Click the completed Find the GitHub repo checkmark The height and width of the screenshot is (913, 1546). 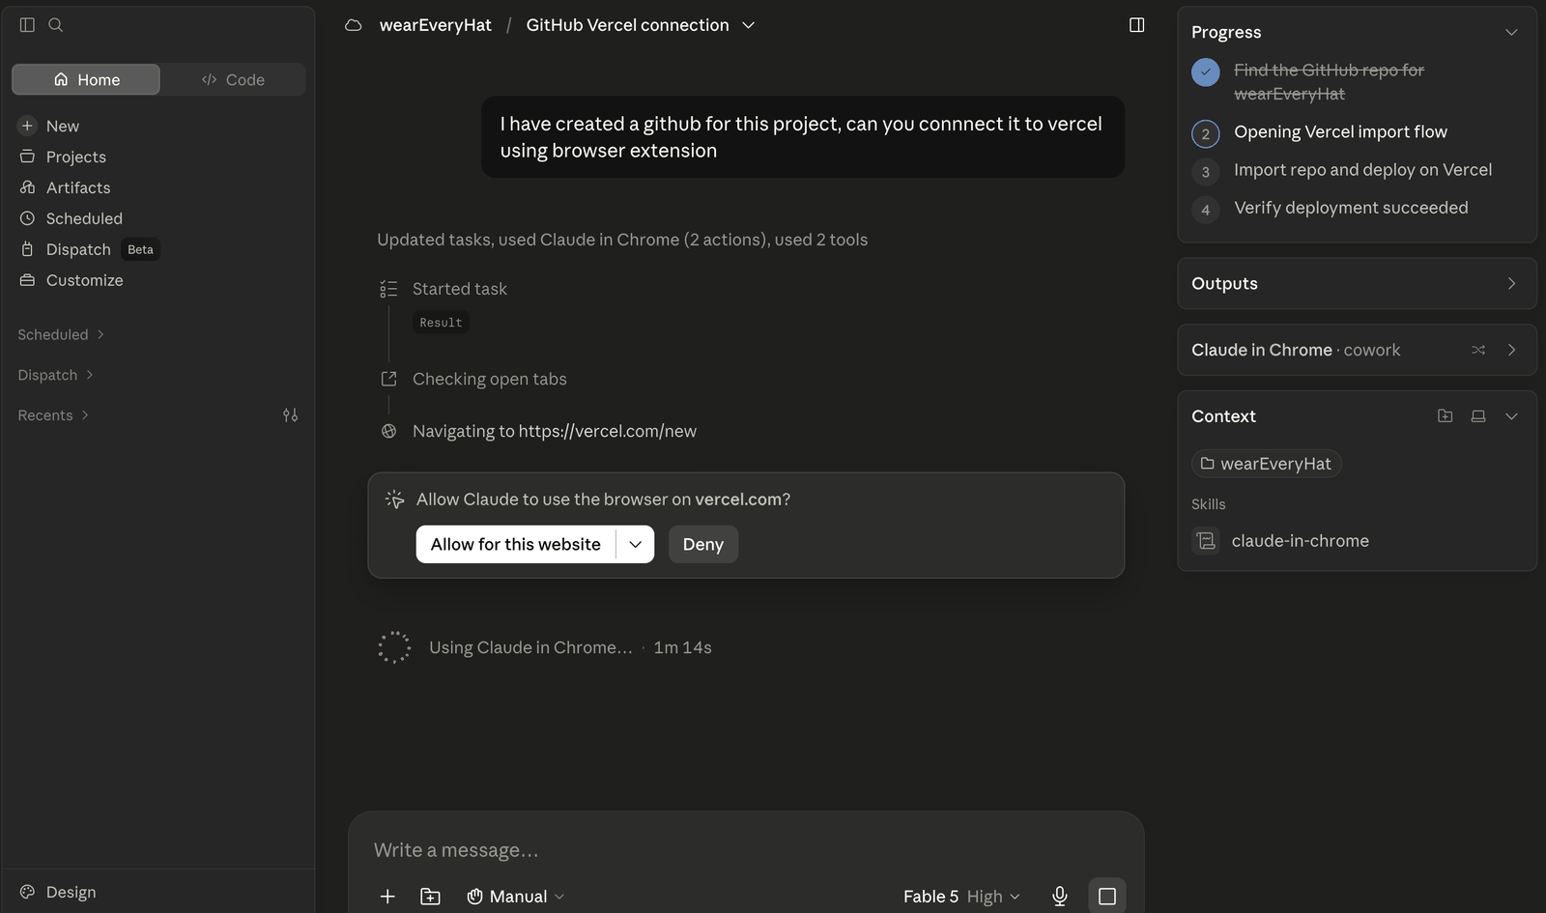click(x=1206, y=72)
